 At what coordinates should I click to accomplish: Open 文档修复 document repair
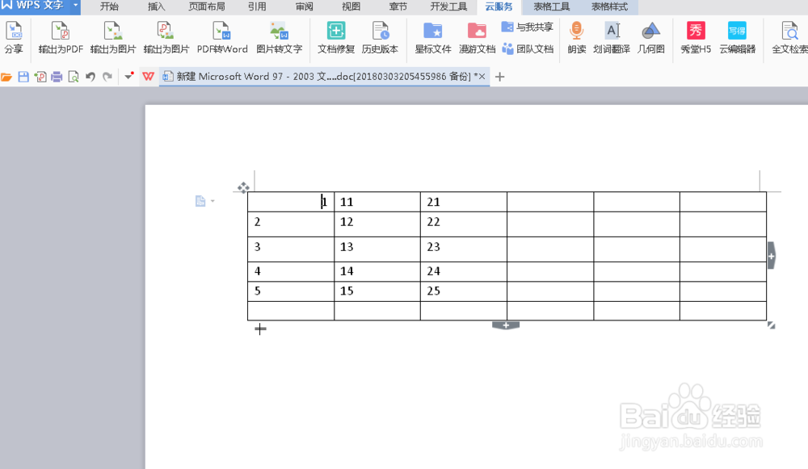click(x=336, y=37)
